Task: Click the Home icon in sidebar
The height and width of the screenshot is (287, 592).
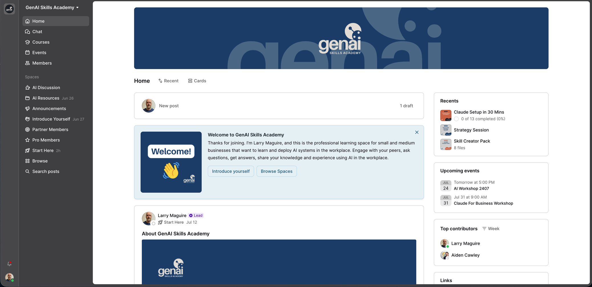Action: click(x=27, y=21)
